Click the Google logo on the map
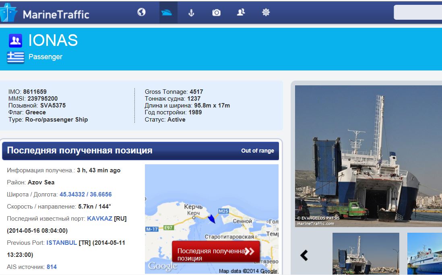442x275 pixels. click(163, 266)
